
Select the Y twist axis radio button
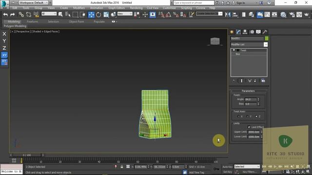point(247,116)
